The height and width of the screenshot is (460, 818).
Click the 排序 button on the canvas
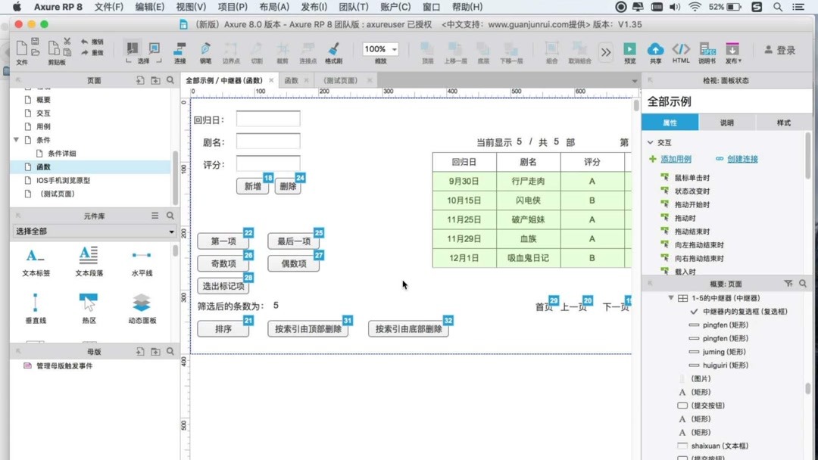click(x=223, y=329)
